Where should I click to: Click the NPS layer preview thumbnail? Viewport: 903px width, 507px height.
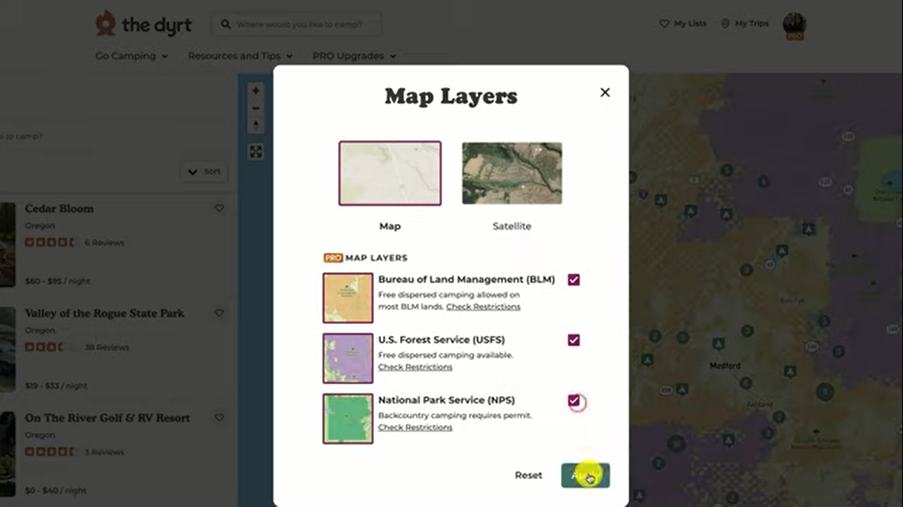click(348, 419)
